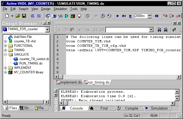Toggle the Console window toolbar button

(54, 16)
